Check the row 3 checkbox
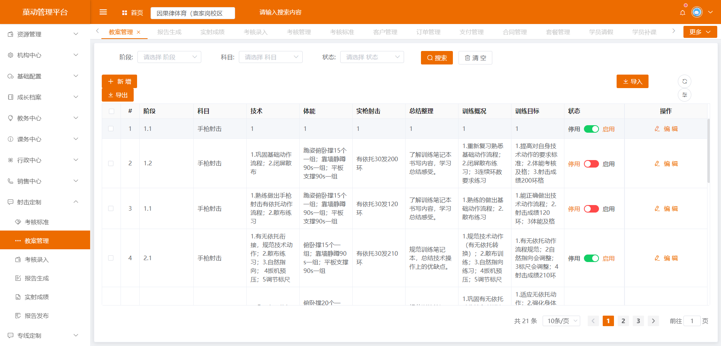 (x=111, y=208)
